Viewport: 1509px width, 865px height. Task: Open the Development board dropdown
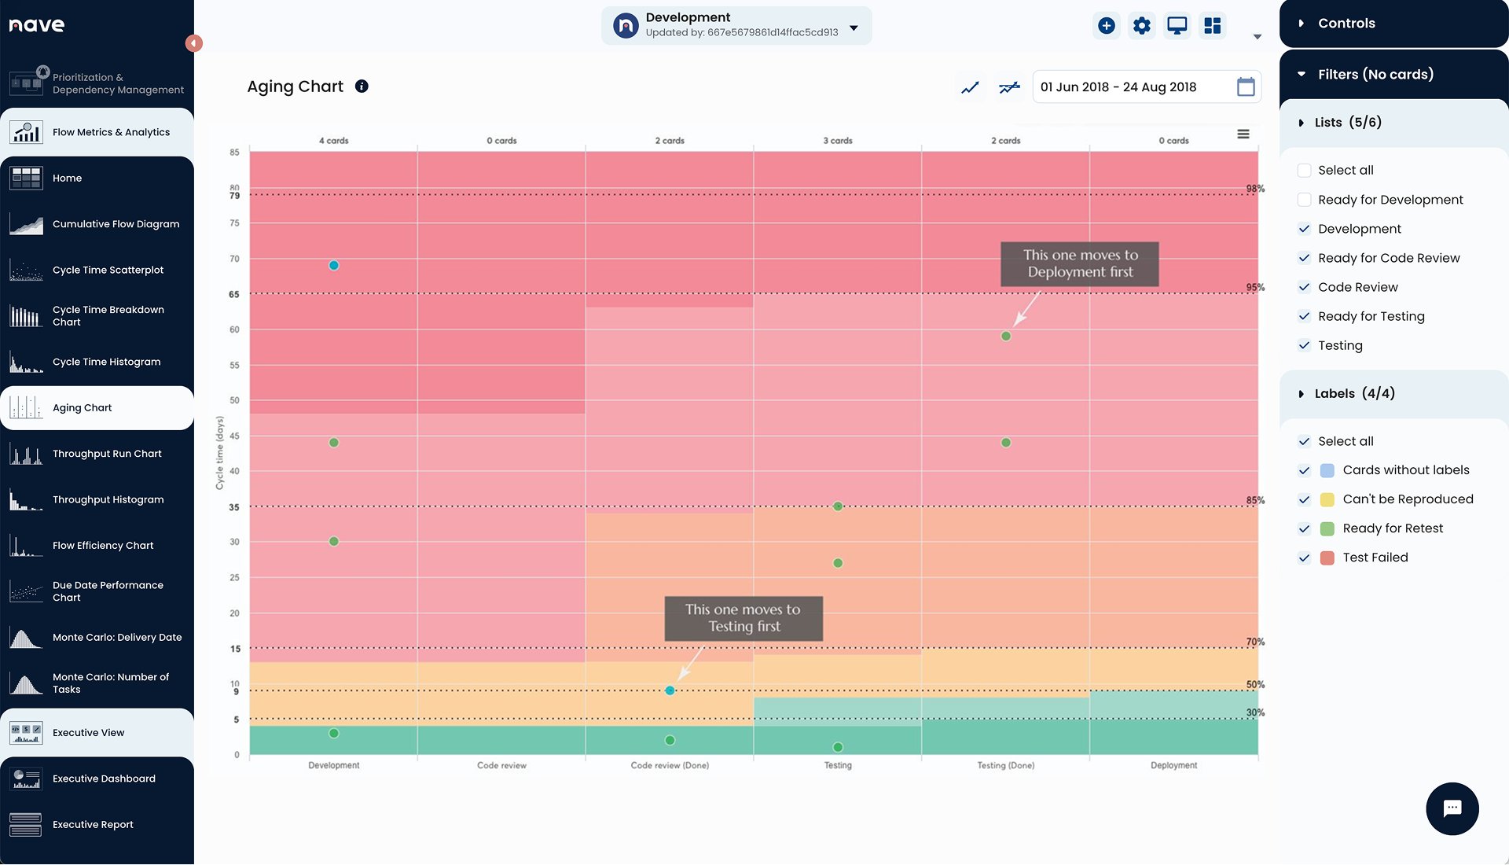point(854,28)
